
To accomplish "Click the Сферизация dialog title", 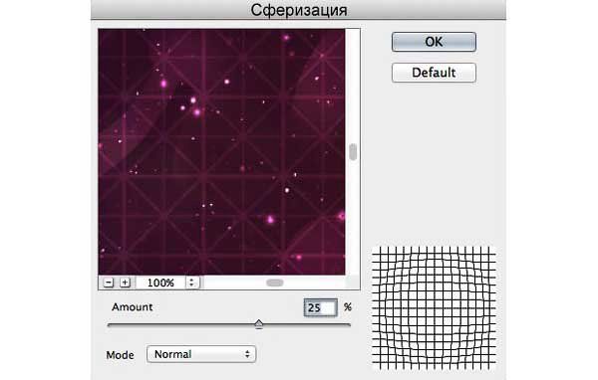I will (299, 10).
